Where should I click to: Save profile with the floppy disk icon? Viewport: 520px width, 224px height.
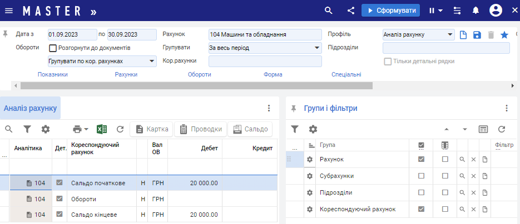(x=477, y=35)
